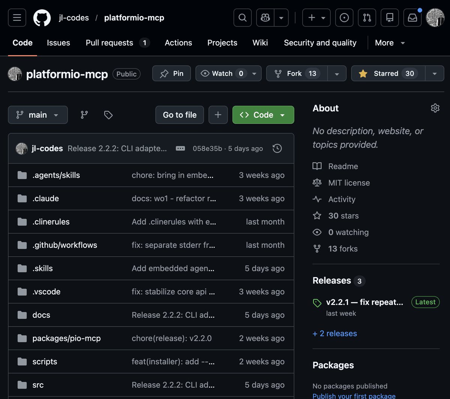The image size is (450, 399).
Task: Pin the repository with Pin button
Action: coord(171,73)
